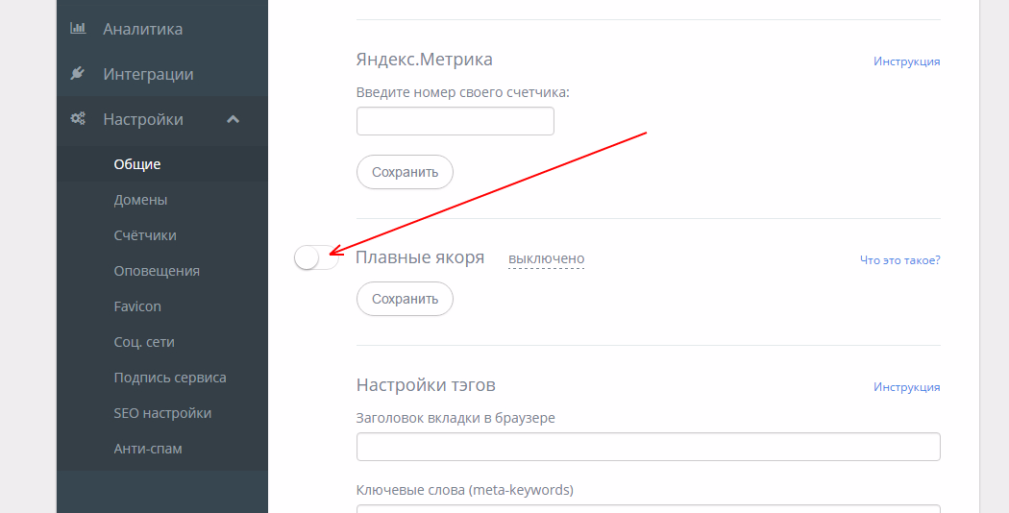Viewport: 1009px width, 513px height.
Task: Click the Ключевые слова (meta-keywords) label
Action: coord(464,490)
